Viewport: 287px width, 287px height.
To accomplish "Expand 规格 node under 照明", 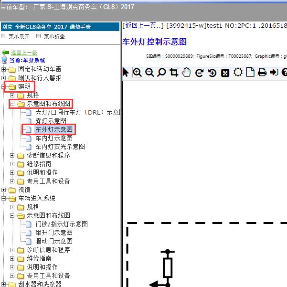I will point(12,95).
